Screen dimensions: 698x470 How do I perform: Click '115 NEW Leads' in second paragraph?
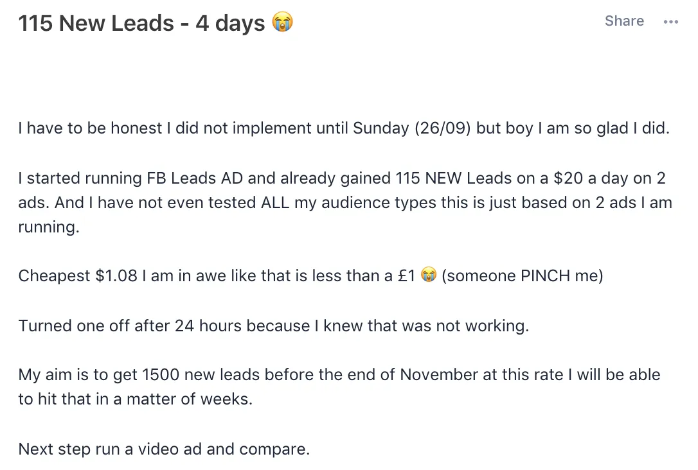454,178
